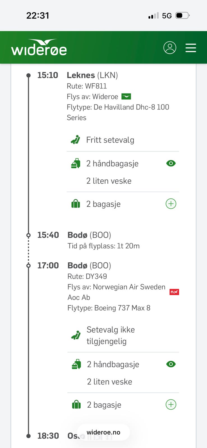This screenshot has width=207, height=448.
Task: Open the user profile icon
Action: coord(170,48)
